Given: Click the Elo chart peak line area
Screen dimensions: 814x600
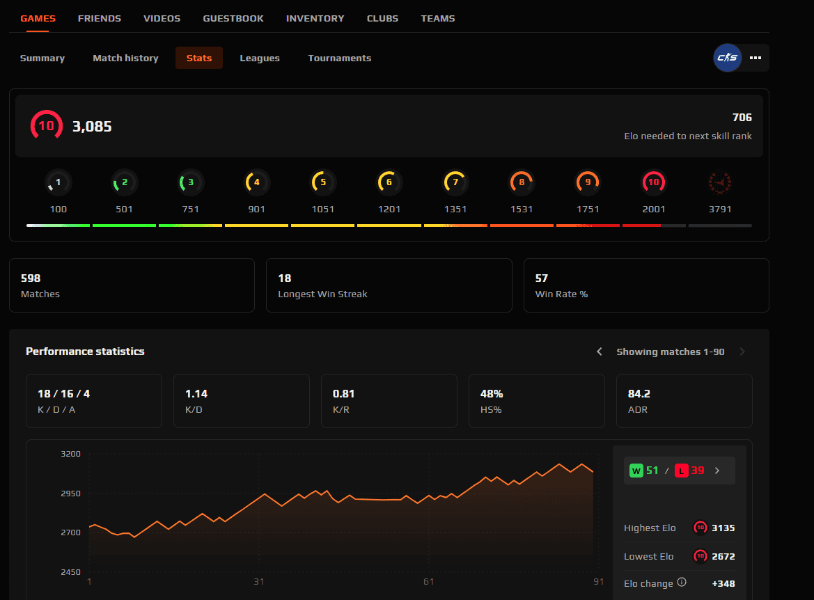Looking at the screenshot, I should [559, 464].
